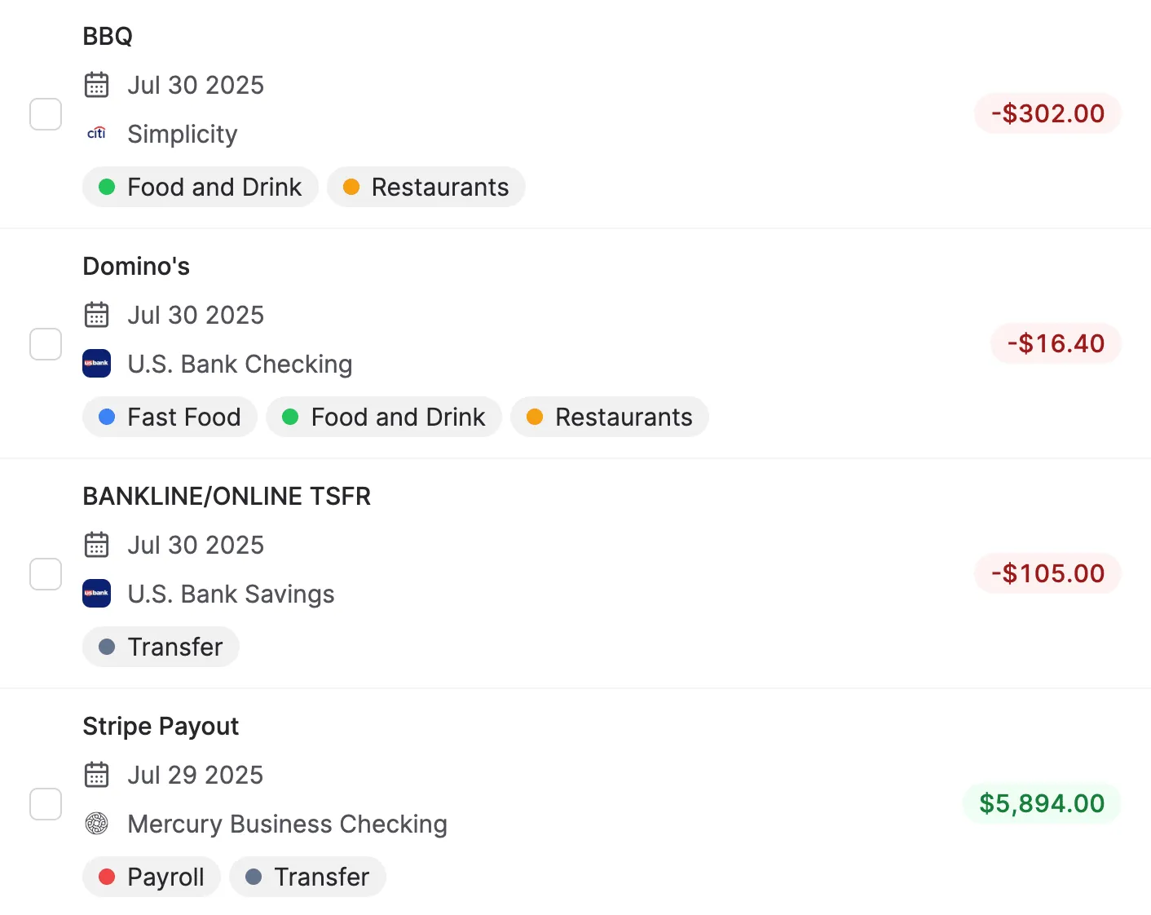
Task: Select the BANKLINE/ONLINE TSFR checkbox
Action: click(x=46, y=574)
